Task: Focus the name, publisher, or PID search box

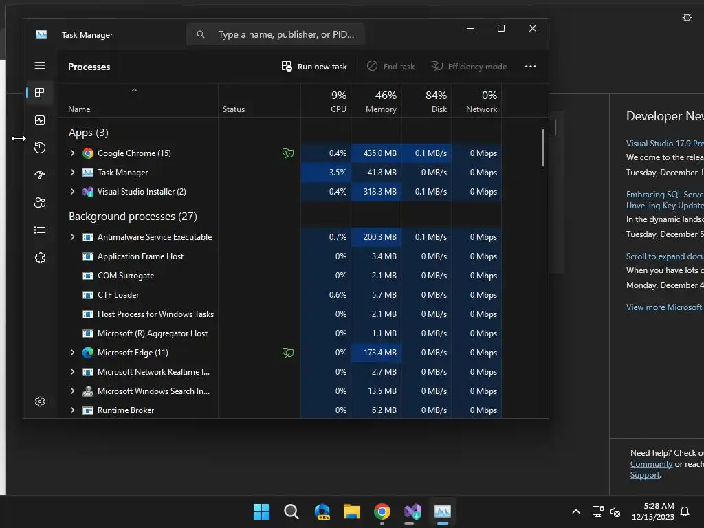Action: pos(275,34)
